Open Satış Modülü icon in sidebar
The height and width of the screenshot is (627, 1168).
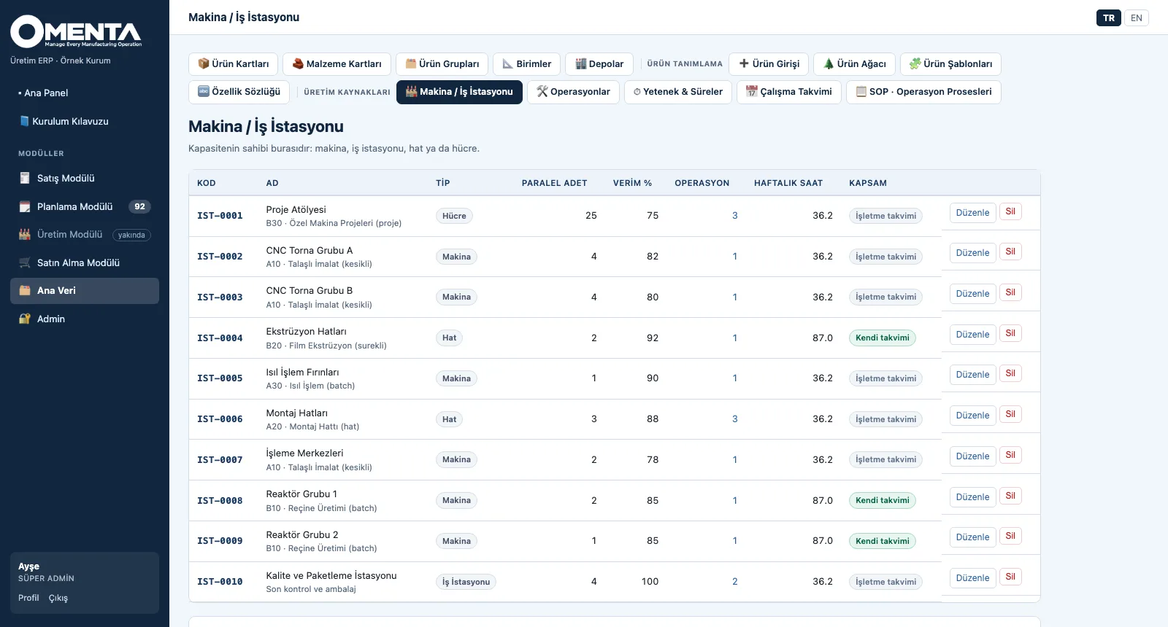[x=25, y=178]
